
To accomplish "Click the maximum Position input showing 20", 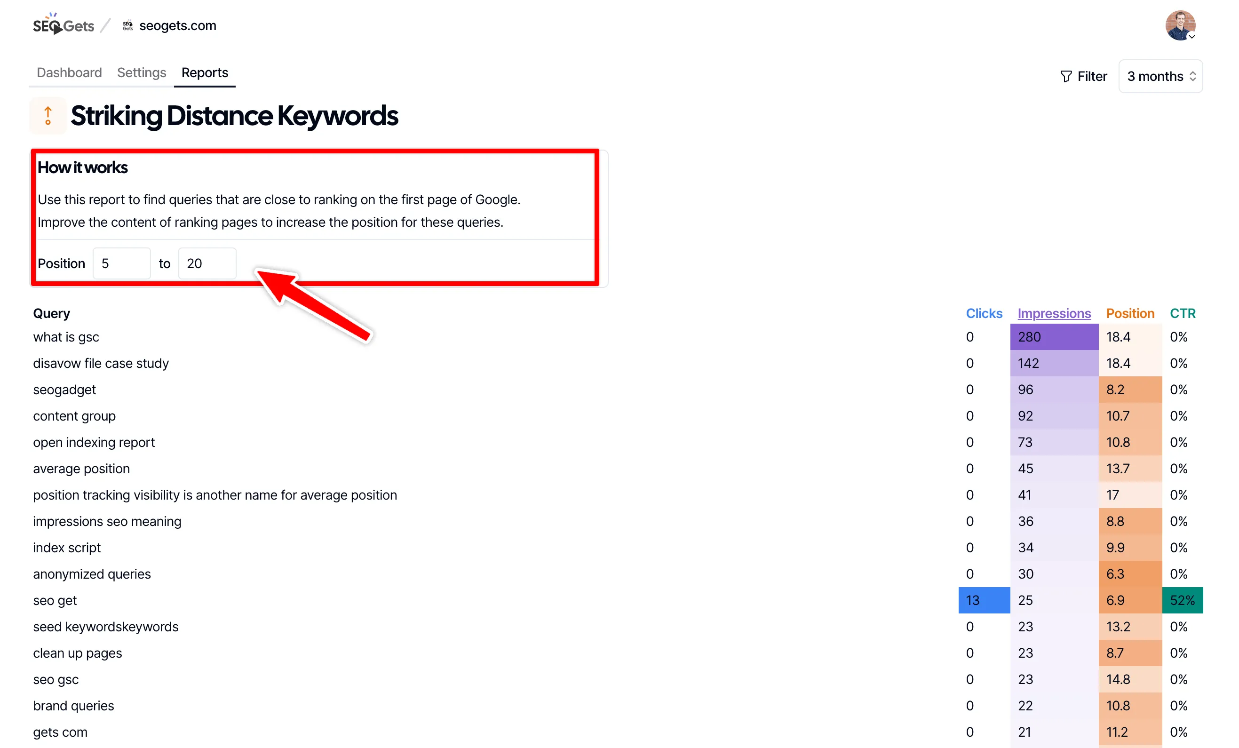I will [x=207, y=263].
